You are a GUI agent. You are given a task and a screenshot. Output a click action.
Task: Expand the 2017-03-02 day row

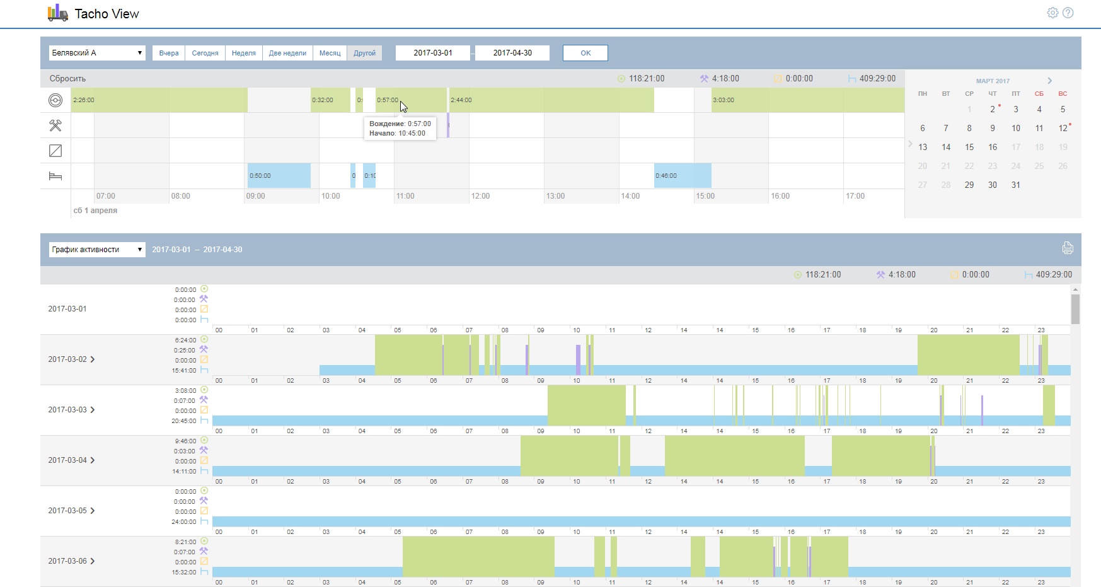click(x=93, y=359)
